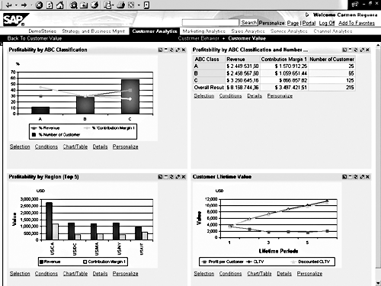Viewport: 381px width, 286px height.
Task: Click the Log Off link
Action: [327, 23]
